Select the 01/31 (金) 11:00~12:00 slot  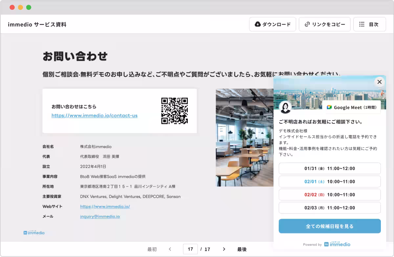330,168
